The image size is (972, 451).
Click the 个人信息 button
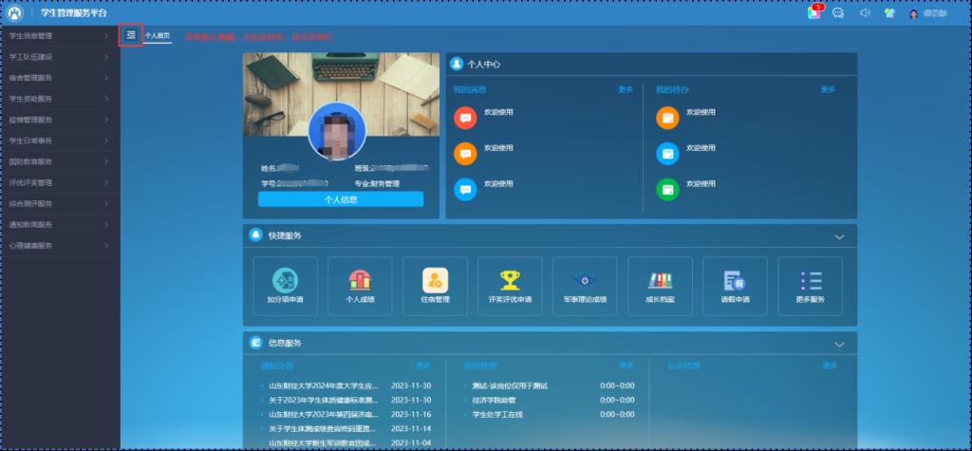pyautogui.click(x=341, y=199)
